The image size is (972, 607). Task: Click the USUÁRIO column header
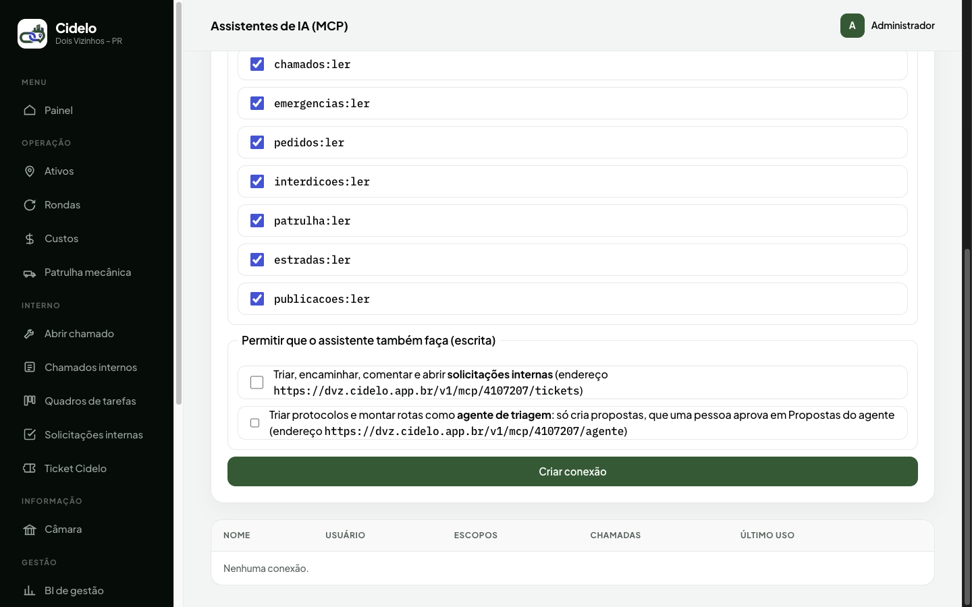pyautogui.click(x=345, y=536)
